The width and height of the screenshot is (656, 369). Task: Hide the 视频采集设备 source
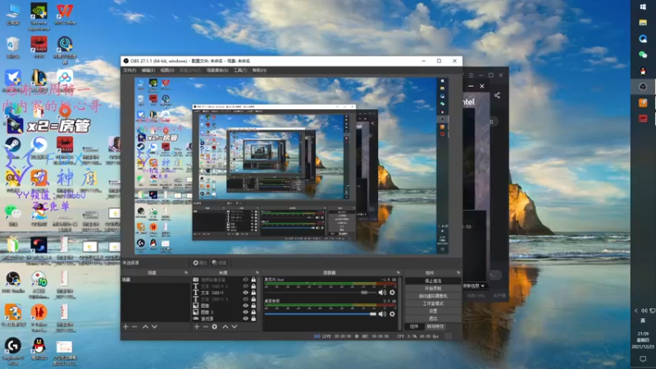click(245, 280)
